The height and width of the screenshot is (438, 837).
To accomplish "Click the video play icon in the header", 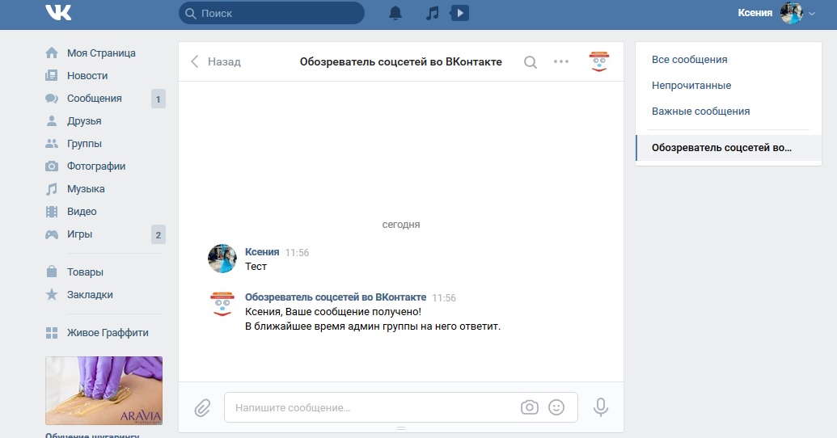I will (x=459, y=13).
